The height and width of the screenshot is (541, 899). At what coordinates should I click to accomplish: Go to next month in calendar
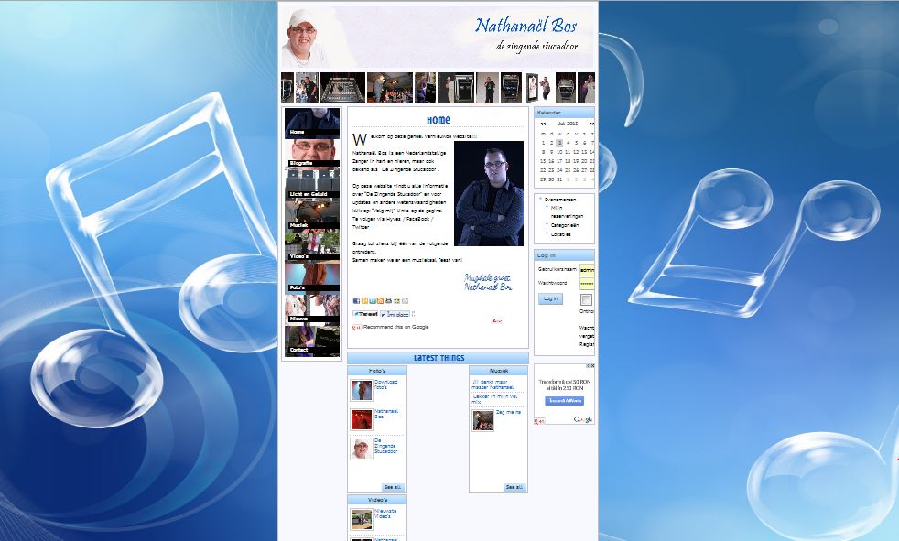coord(591,124)
